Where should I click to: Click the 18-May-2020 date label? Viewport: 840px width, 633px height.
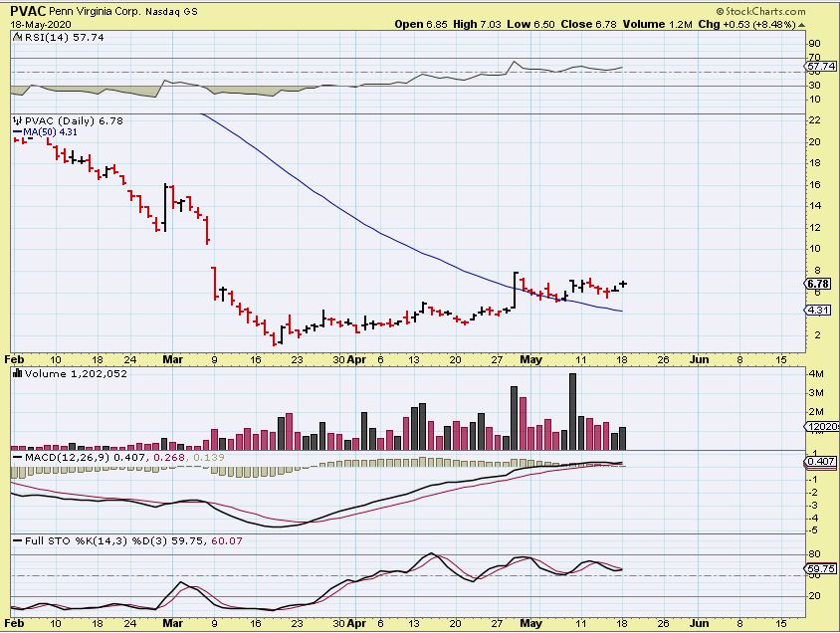click(40, 25)
